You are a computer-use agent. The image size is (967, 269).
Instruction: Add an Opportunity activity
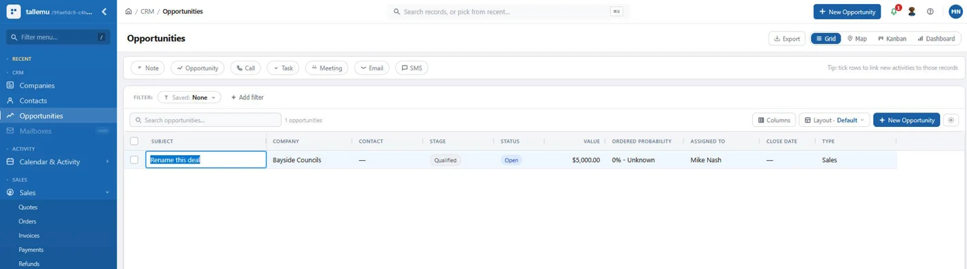click(x=198, y=68)
